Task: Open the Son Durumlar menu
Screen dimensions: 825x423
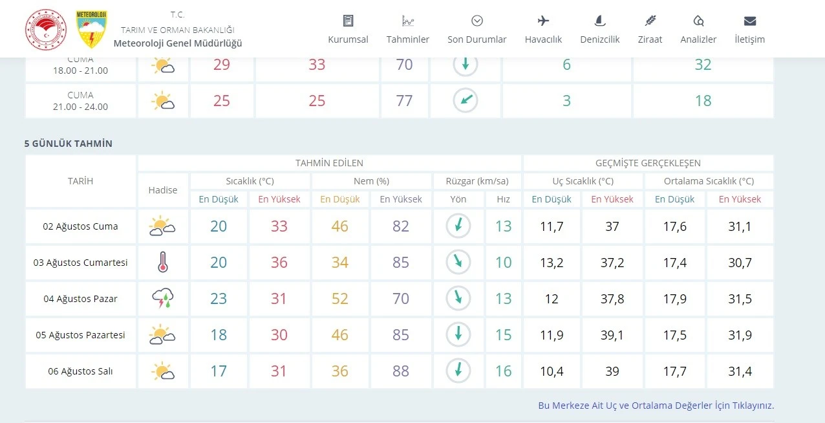Action: 477,39
